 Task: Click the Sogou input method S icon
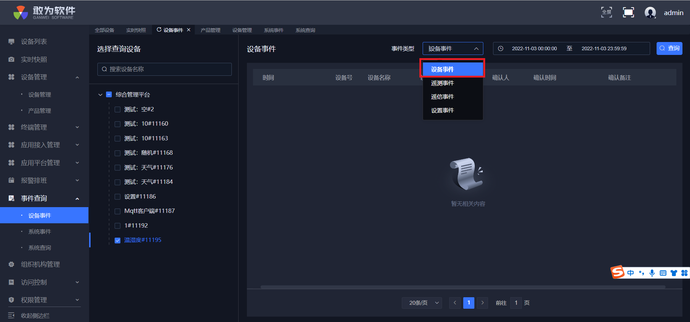618,272
